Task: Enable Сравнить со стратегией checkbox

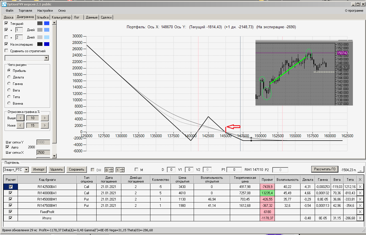Action: pyautogui.click(x=7, y=51)
